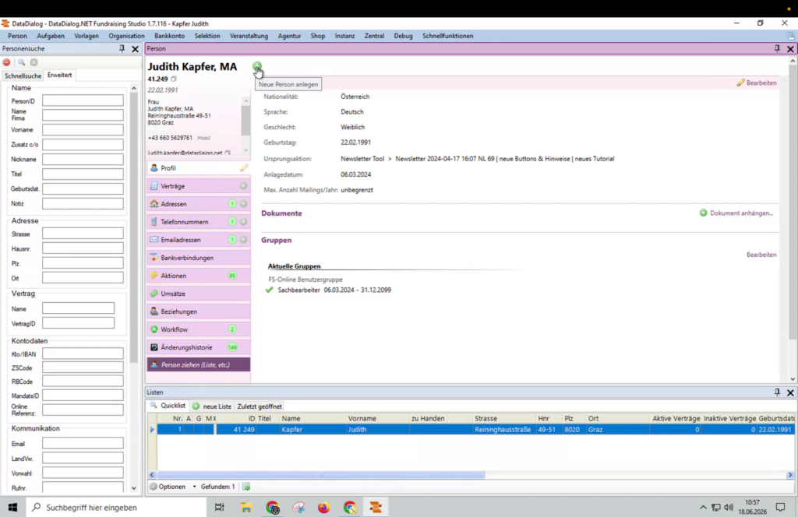Image resolution: width=798 pixels, height=517 pixels.
Task: Click the address box's down scroll arrow
Action: click(245, 150)
